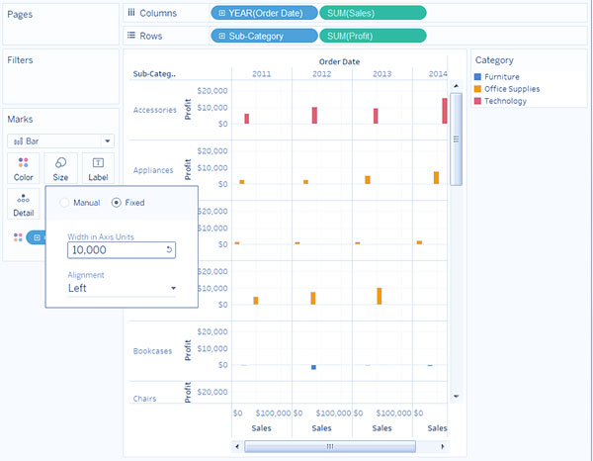Expand the YEAR(Order Date) pill plus icon
Viewport: 593px width, 461px height.
pyautogui.click(x=222, y=13)
